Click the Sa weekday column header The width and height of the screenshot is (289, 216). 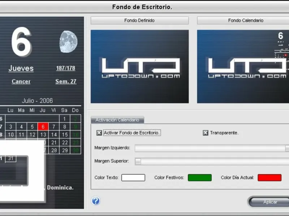64,110
